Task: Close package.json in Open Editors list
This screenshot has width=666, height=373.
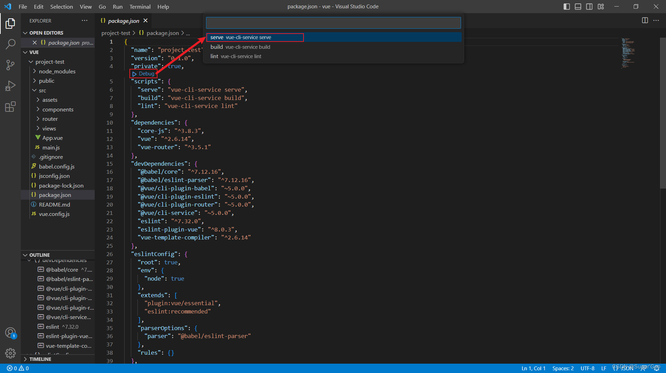Action: pos(35,43)
